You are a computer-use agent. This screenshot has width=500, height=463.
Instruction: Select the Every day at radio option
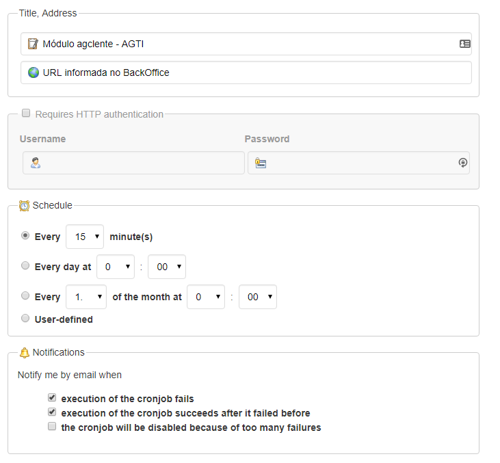[25, 265]
